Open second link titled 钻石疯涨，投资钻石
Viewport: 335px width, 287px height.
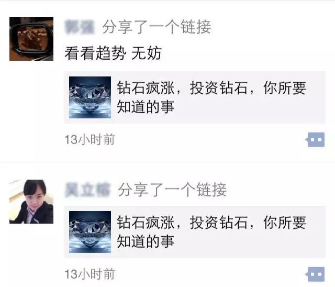pyautogui.click(x=195, y=232)
